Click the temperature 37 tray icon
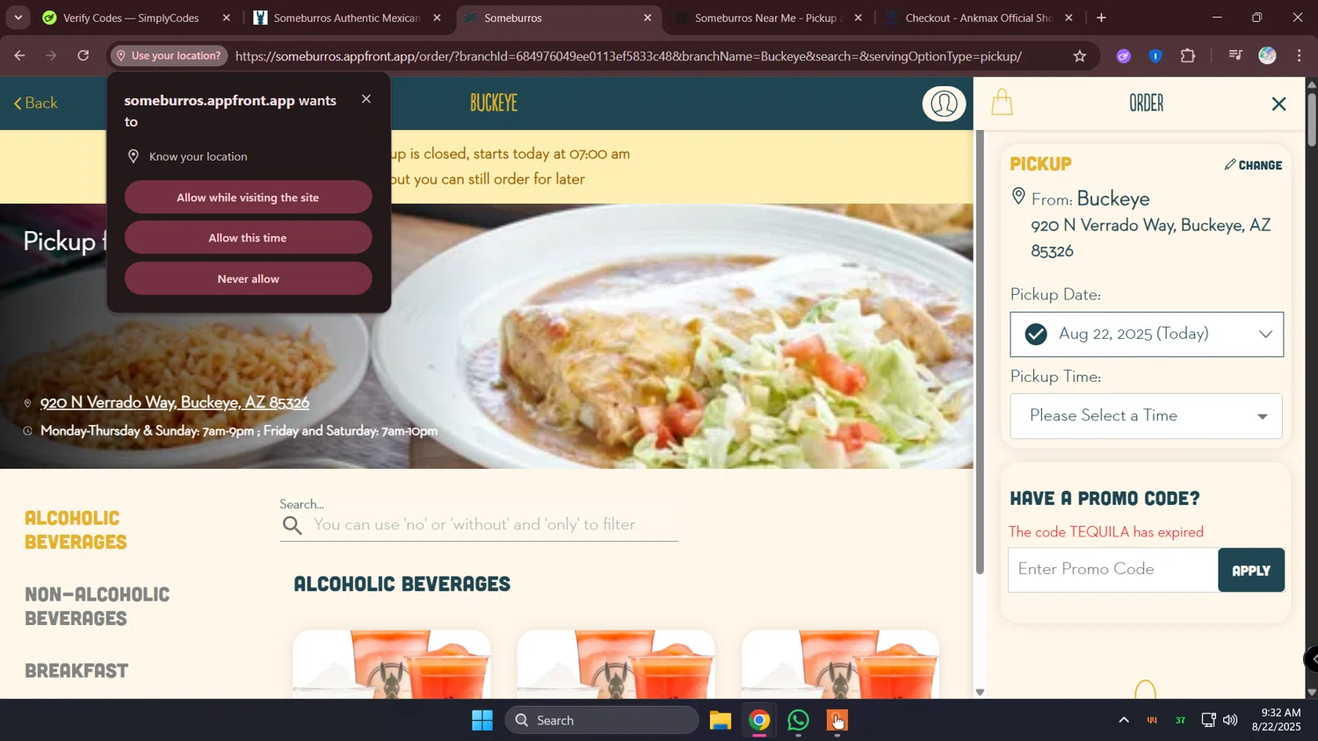The height and width of the screenshot is (741, 1318). [1180, 721]
